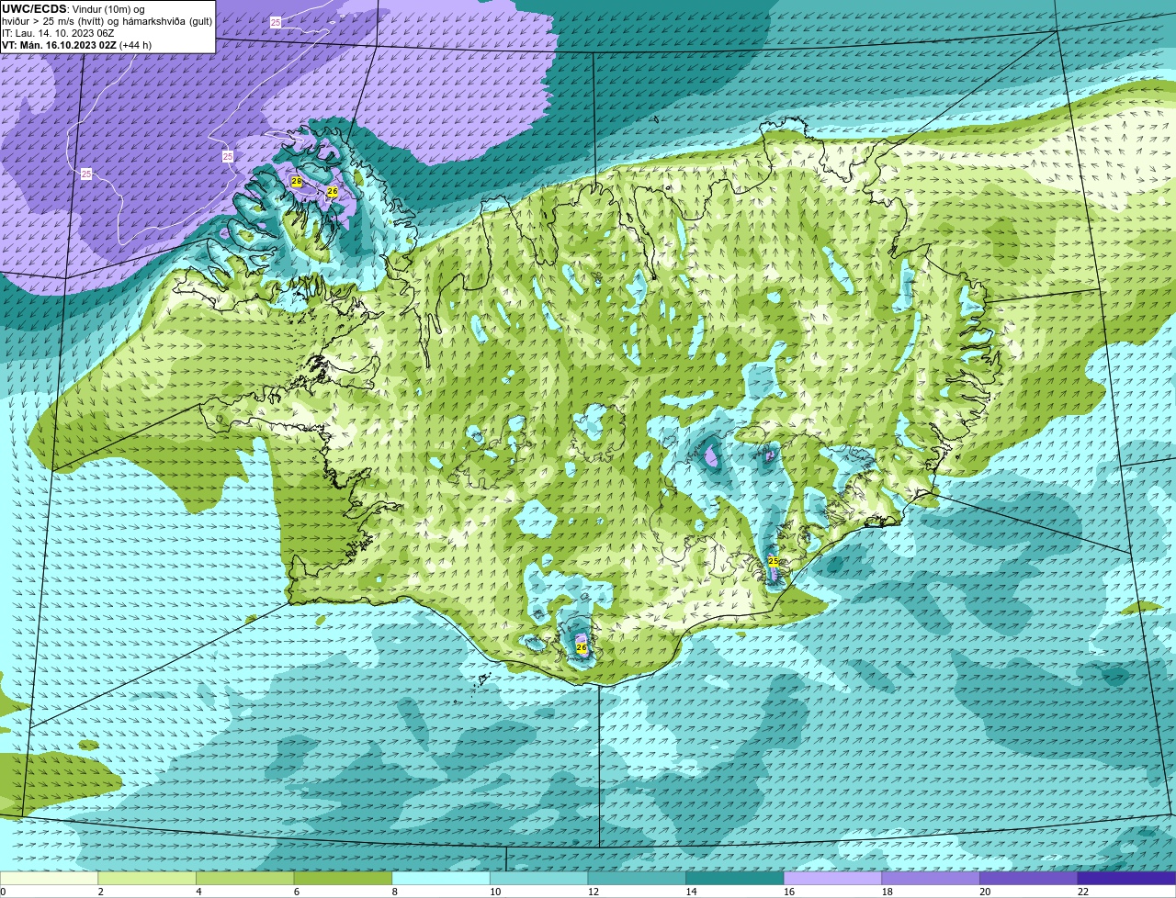This screenshot has height=898, width=1176.
Task: Click the legend tick label '18'
Action: (888, 891)
